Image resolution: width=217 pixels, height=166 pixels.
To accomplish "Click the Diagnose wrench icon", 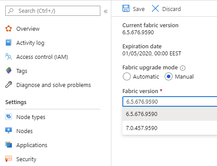I will [8, 85].
